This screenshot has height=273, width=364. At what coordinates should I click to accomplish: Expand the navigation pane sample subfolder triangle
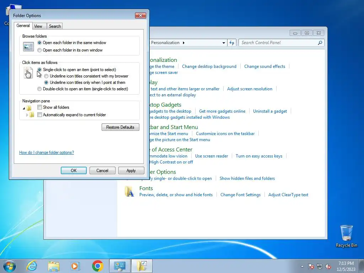tap(27, 115)
